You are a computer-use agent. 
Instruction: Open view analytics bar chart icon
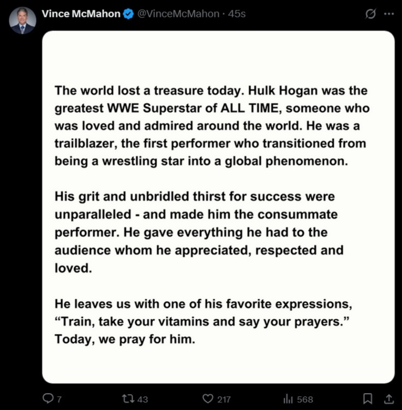tap(288, 399)
